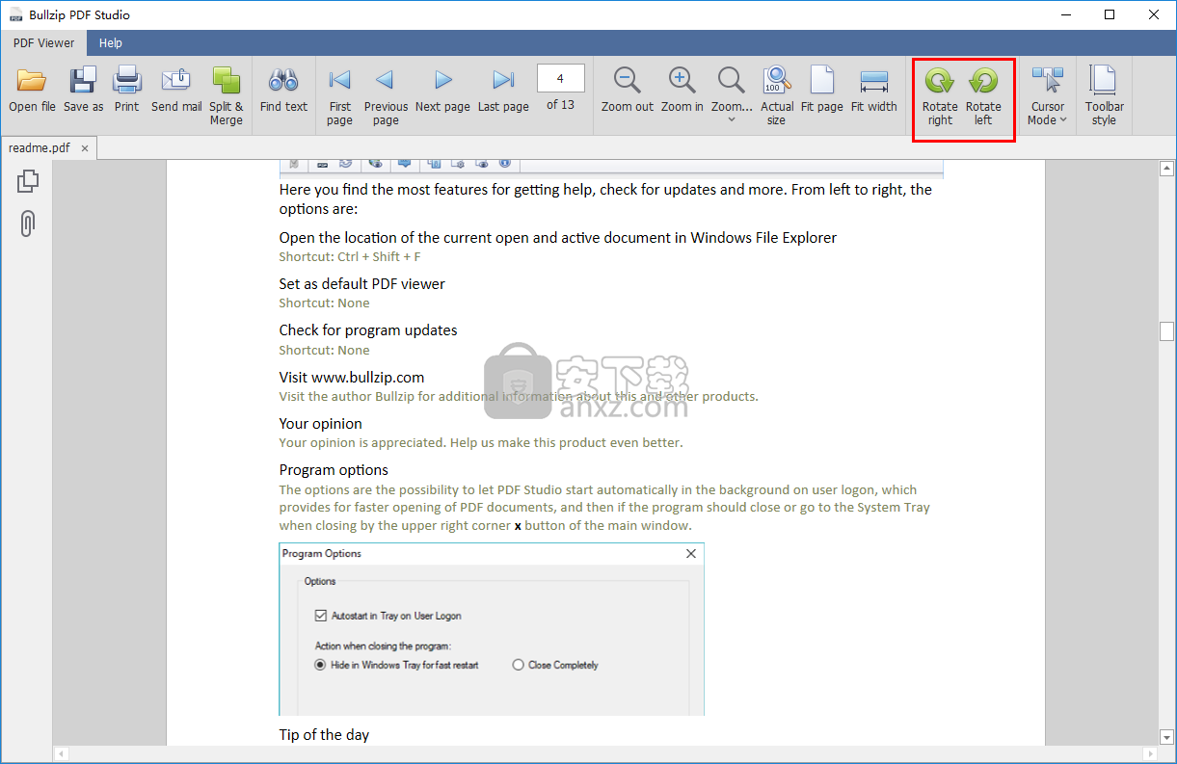Click the horizontal scrollbar left arrow
The image size is (1177, 764).
click(x=61, y=753)
